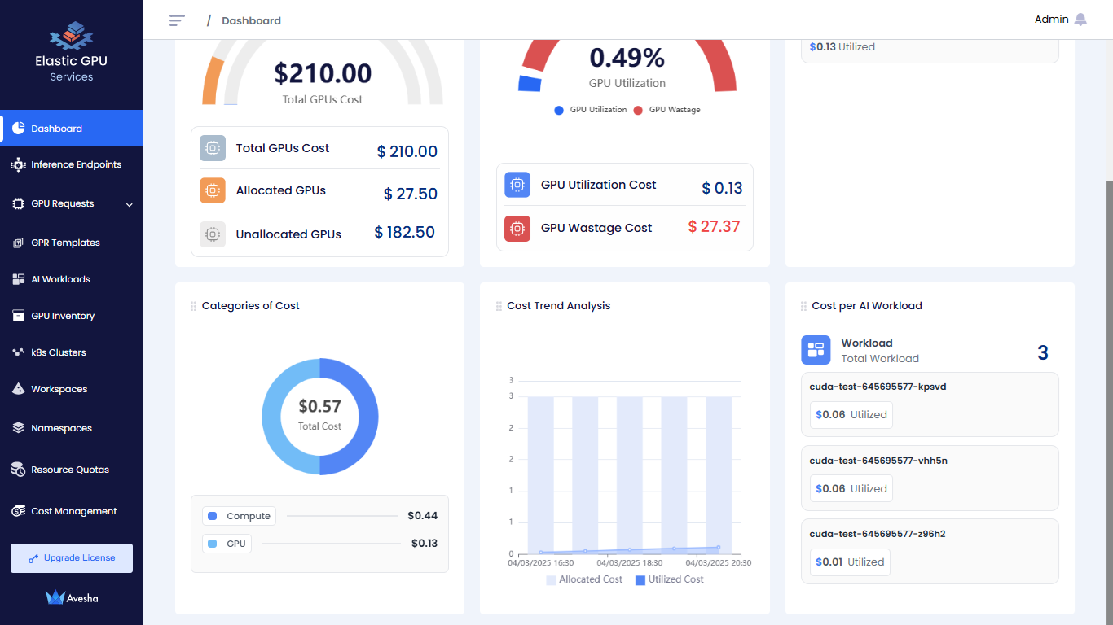This screenshot has height=625, width=1113.
Task: Click the GPU Inventory box icon
Action: pyautogui.click(x=18, y=316)
